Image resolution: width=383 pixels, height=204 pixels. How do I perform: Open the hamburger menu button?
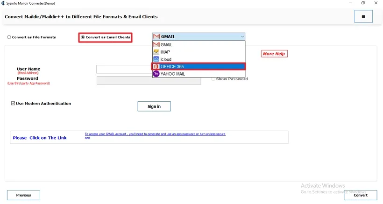pos(363,16)
